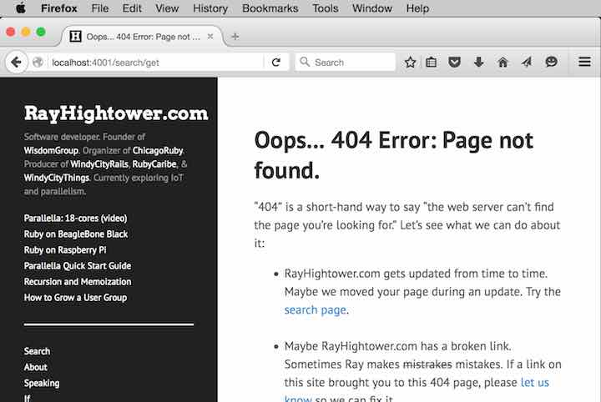Open the Bookmarks menu
601x402 pixels.
pos(270,8)
